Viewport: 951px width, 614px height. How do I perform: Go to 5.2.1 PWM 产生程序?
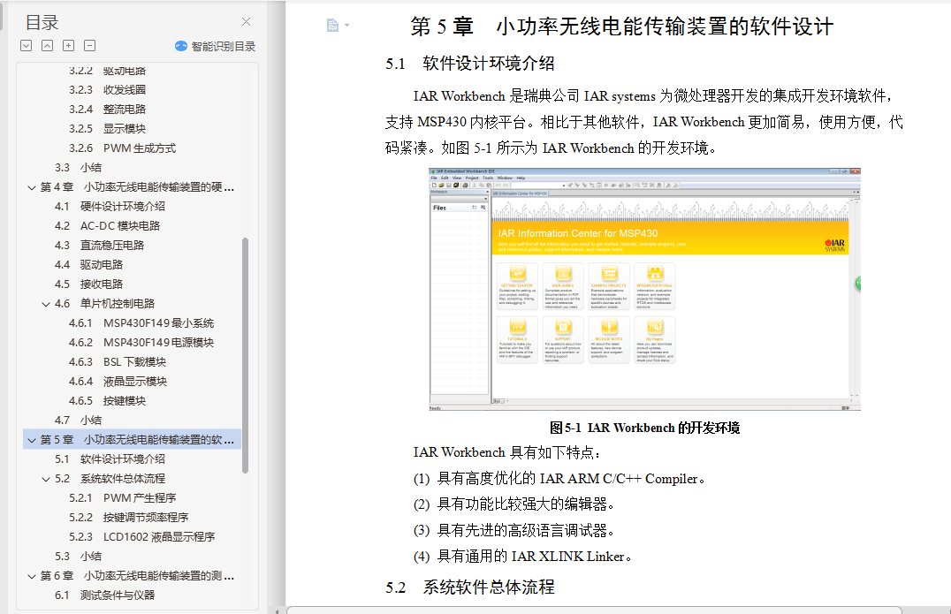[123, 497]
